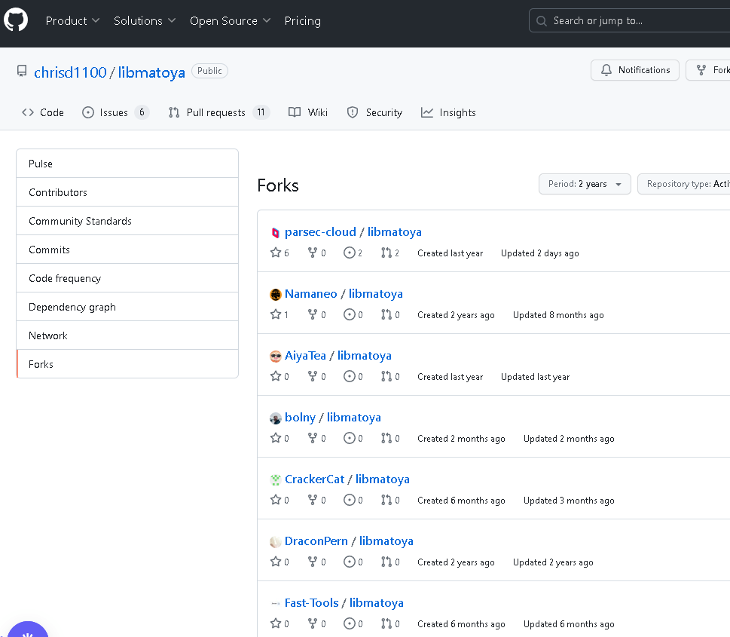Open Dependency graph in the sidebar
The image size is (730, 637).
(x=127, y=307)
